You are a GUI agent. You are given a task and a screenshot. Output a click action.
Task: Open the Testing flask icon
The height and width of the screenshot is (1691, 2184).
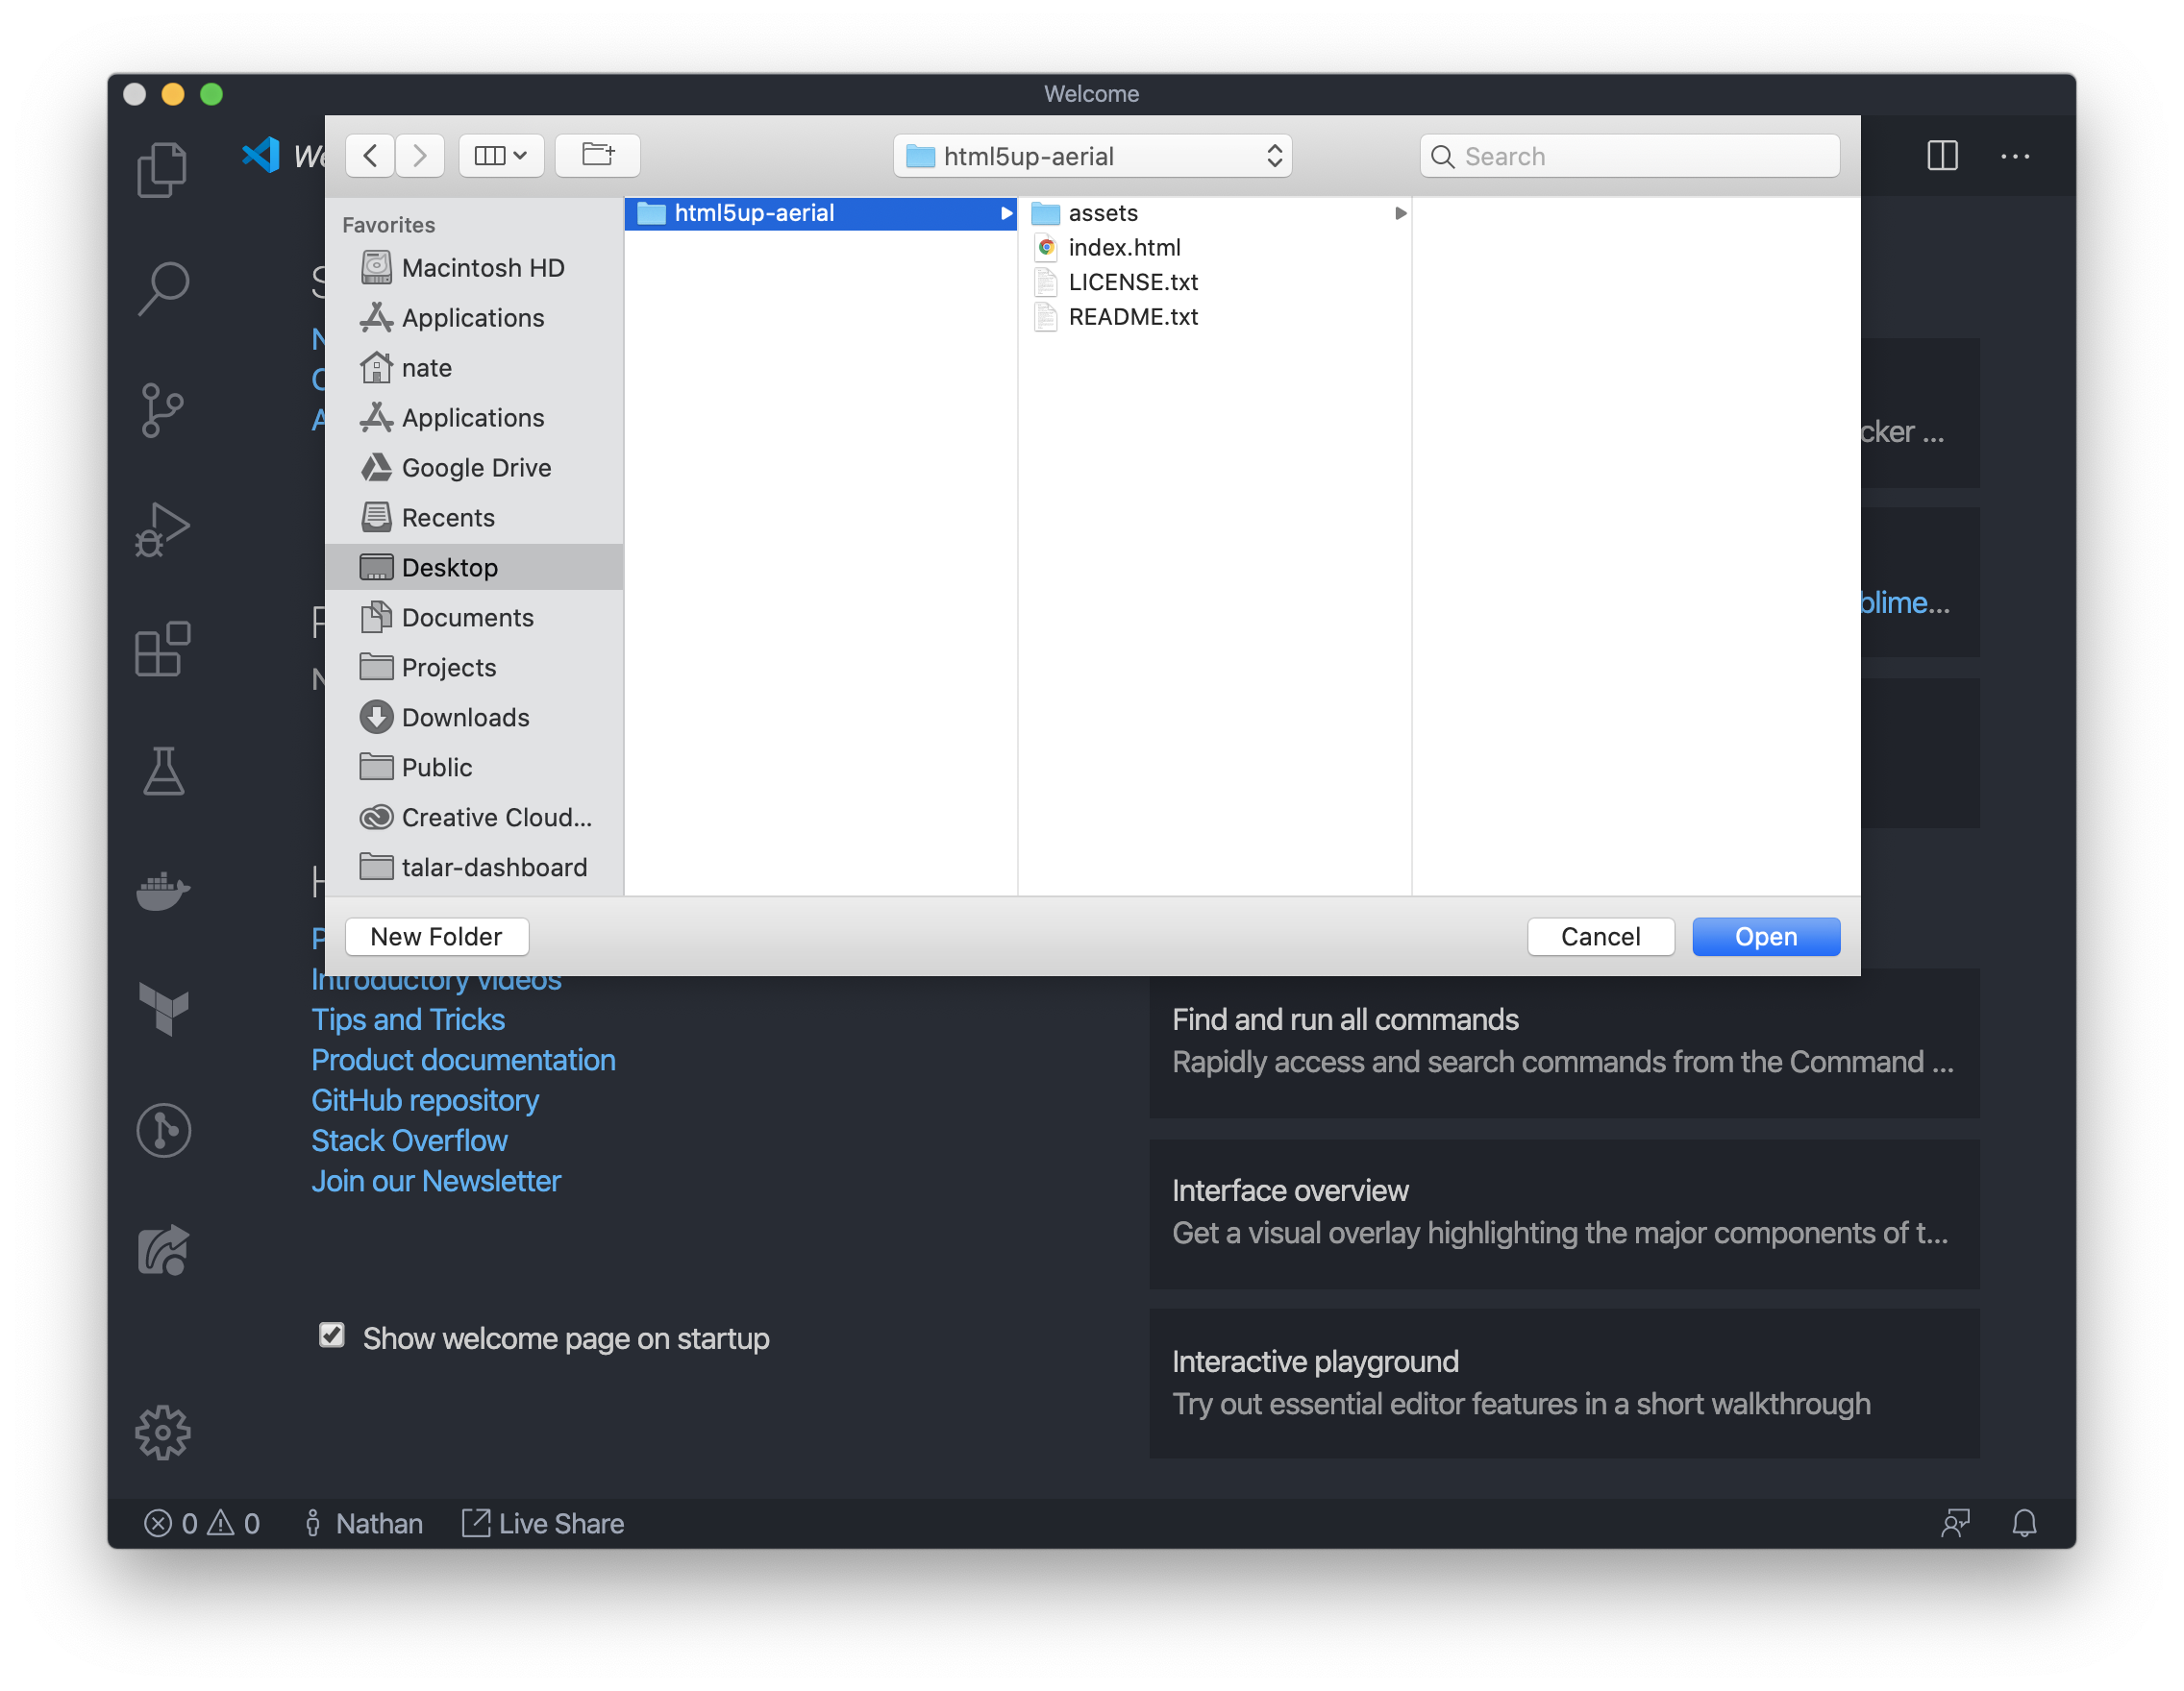[162, 771]
